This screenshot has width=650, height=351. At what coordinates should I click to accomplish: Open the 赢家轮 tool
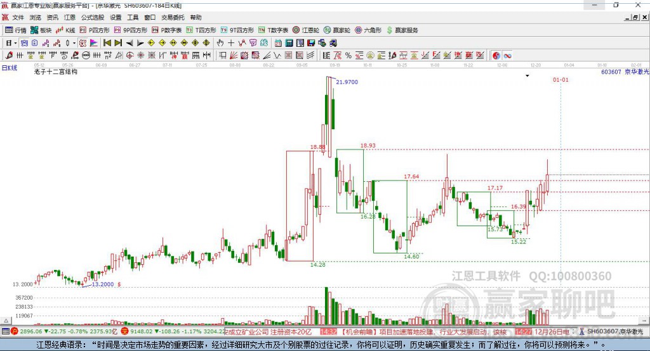(x=337, y=30)
